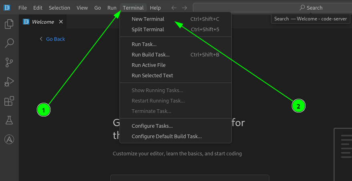Switch to the Welcome editor tab
The width and height of the screenshot is (352, 181).
[42, 22]
